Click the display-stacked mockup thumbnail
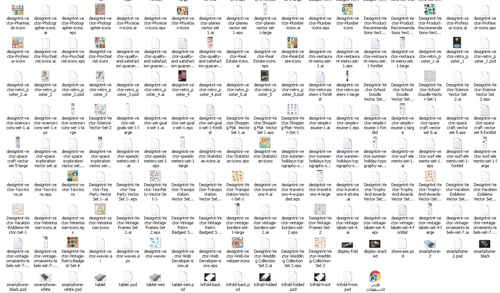The height and width of the screenshot is (293, 500). click(x=375, y=244)
